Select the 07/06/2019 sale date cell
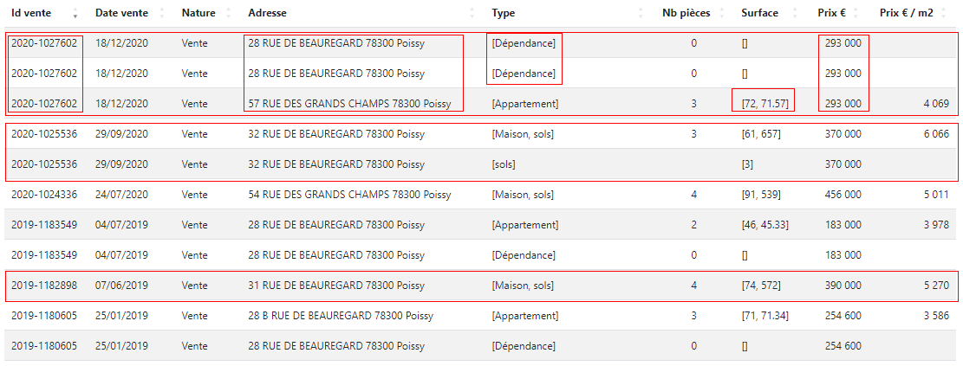The width and height of the screenshot is (963, 366). point(122,286)
